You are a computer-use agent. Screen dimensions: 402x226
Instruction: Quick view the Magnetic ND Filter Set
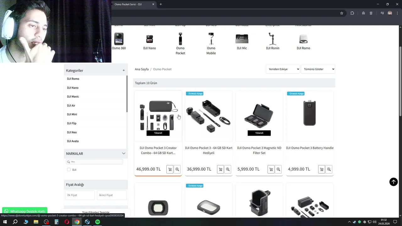tap(278, 169)
